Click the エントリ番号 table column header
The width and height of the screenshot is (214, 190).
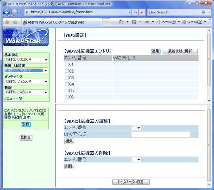88,58
